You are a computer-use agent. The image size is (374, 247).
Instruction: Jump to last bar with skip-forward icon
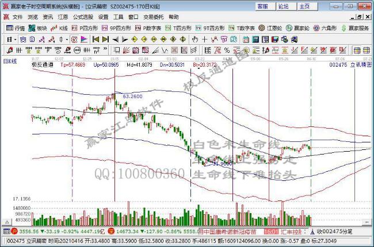(105, 39)
